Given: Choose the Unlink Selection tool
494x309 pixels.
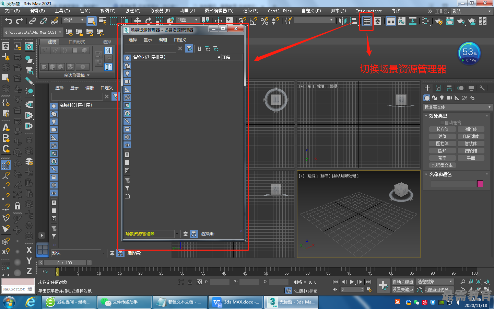Looking at the screenshot, I should pos(44,21).
